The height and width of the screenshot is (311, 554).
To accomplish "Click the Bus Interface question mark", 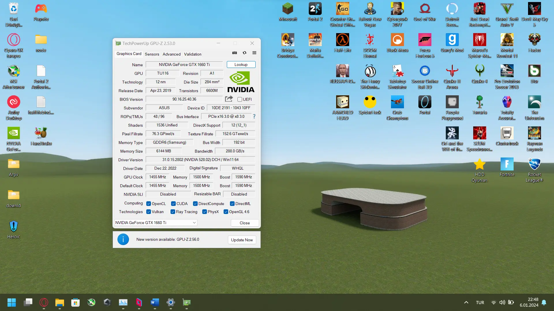I will tap(254, 116).
